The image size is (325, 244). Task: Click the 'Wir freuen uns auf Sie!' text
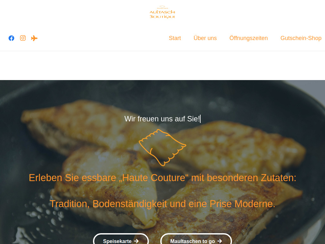[162, 119]
